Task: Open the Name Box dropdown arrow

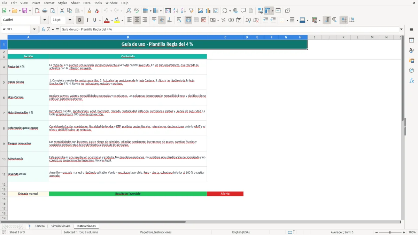Action: pyautogui.click(x=34, y=29)
